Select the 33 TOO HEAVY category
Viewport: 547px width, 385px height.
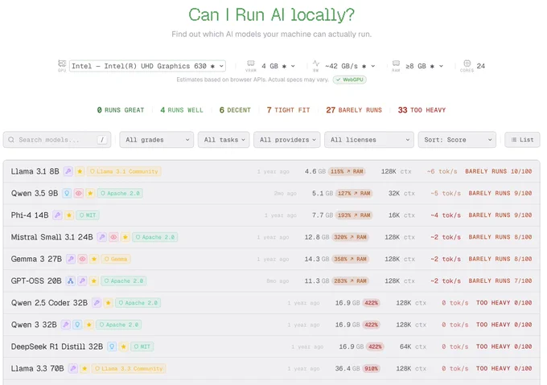[x=422, y=110]
